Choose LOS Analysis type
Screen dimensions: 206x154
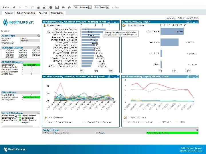pos(100,133)
